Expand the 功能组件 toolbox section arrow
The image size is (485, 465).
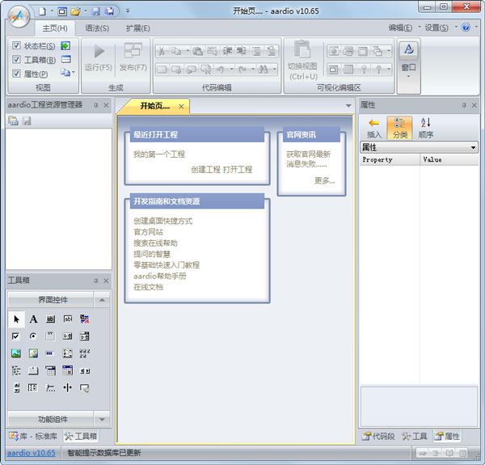101,418
